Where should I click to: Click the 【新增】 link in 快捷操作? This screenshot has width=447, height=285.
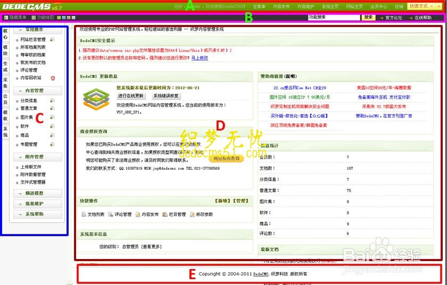point(222,201)
